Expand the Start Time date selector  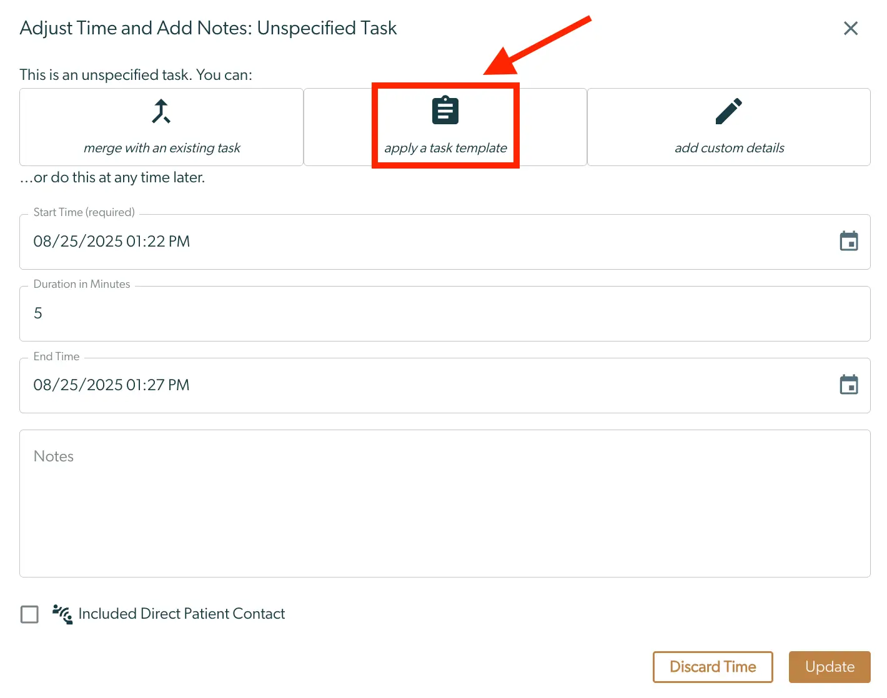point(849,241)
